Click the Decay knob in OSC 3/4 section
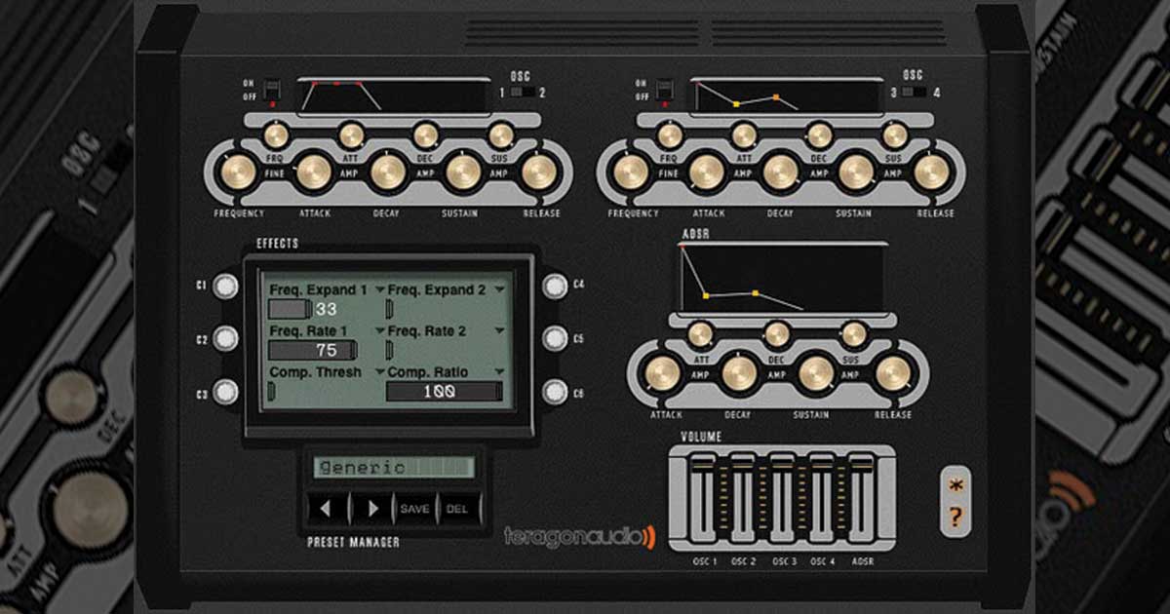The width and height of the screenshot is (1170, 614). click(780, 173)
